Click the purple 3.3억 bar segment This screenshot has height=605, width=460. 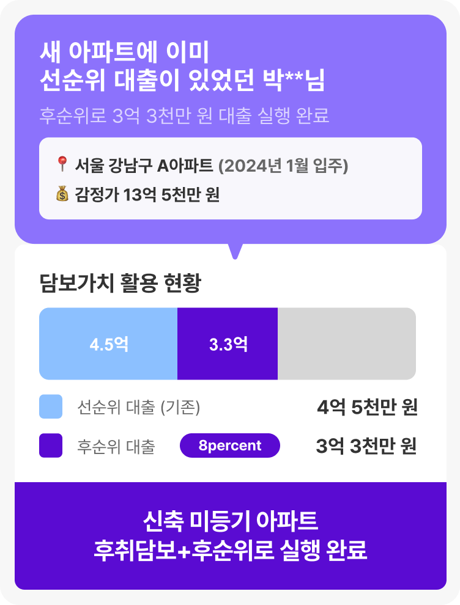[228, 343]
